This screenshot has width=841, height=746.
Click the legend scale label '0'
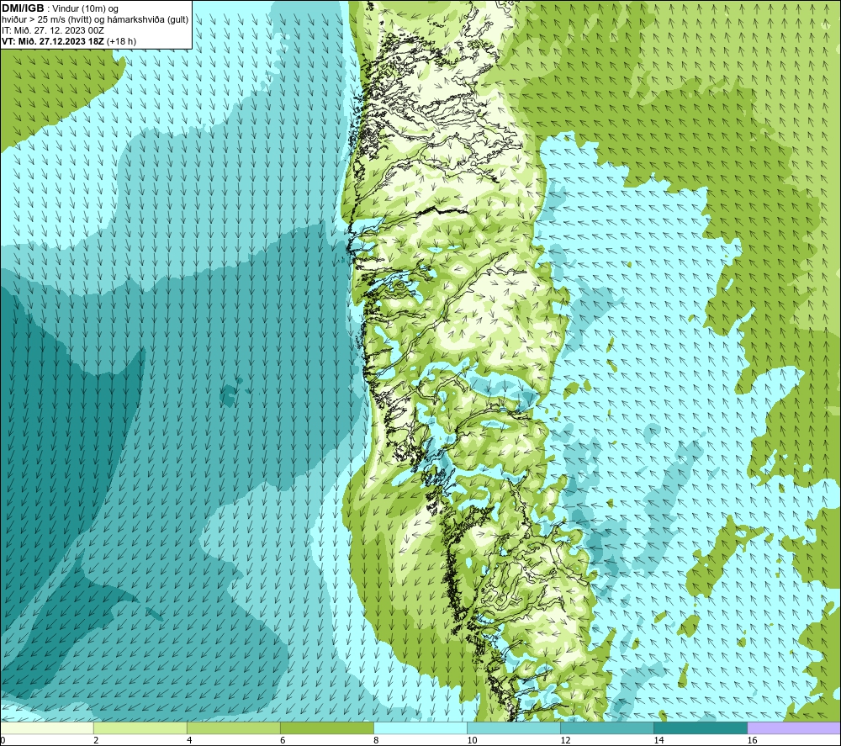coord(3,740)
